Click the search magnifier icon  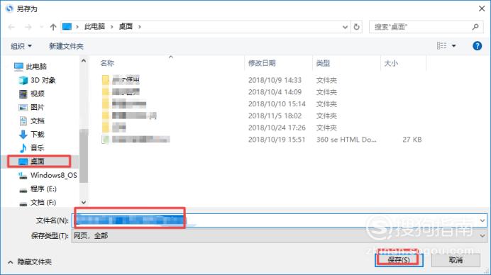[x=475, y=27]
